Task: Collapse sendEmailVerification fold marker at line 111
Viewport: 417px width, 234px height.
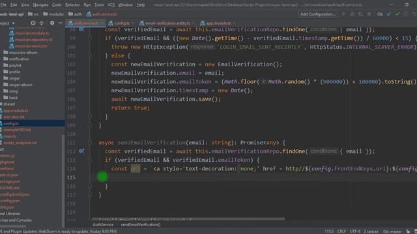Action: coord(90,142)
